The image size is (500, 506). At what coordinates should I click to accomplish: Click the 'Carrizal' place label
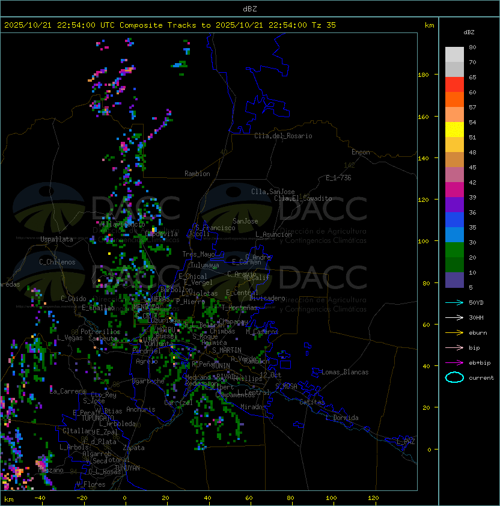pyautogui.click(x=178, y=403)
